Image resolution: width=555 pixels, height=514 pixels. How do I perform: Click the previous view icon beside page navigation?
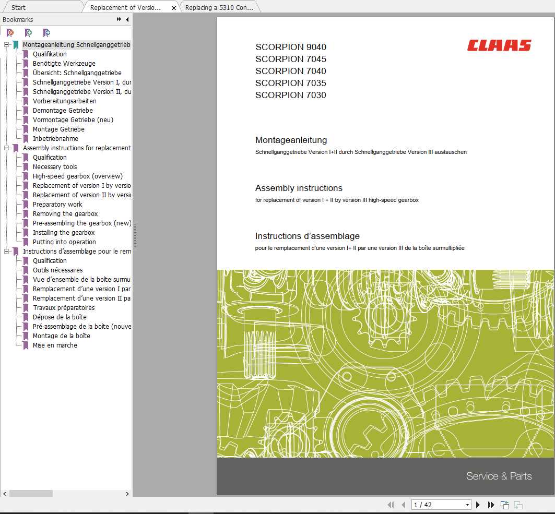[505, 505]
